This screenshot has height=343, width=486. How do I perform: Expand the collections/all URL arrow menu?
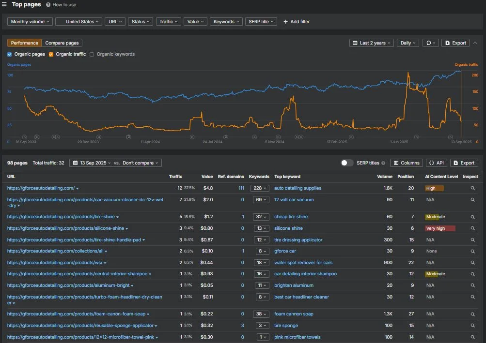coord(106,252)
